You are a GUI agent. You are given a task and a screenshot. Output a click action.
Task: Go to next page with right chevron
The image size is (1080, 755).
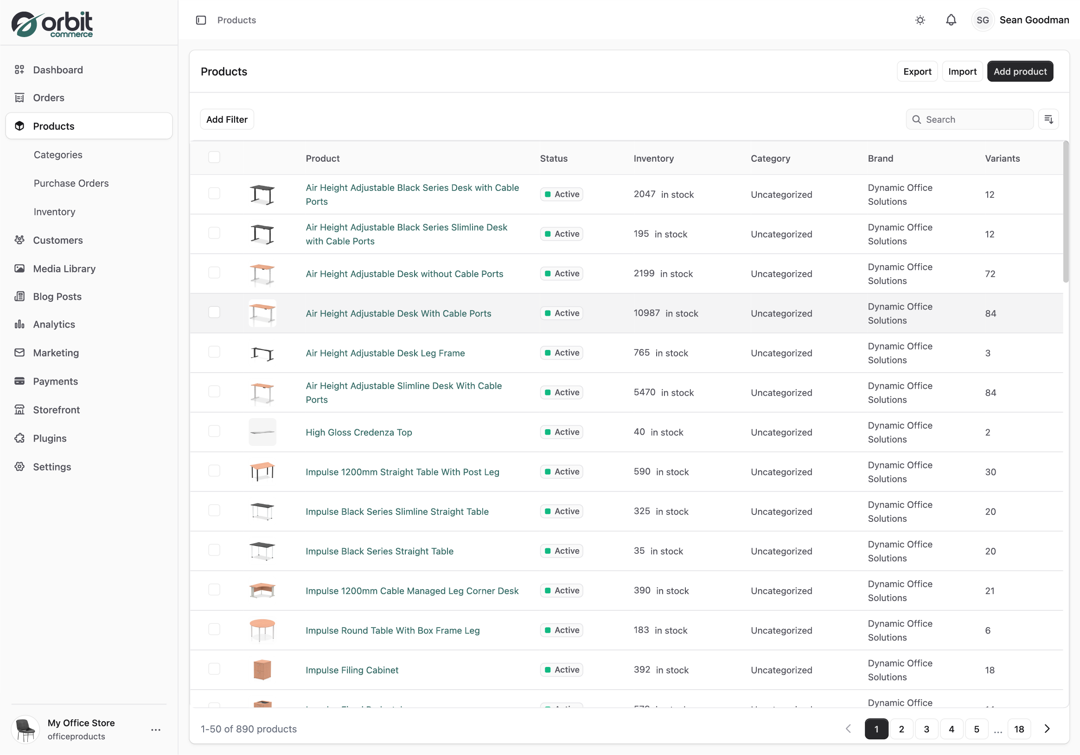1047,729
